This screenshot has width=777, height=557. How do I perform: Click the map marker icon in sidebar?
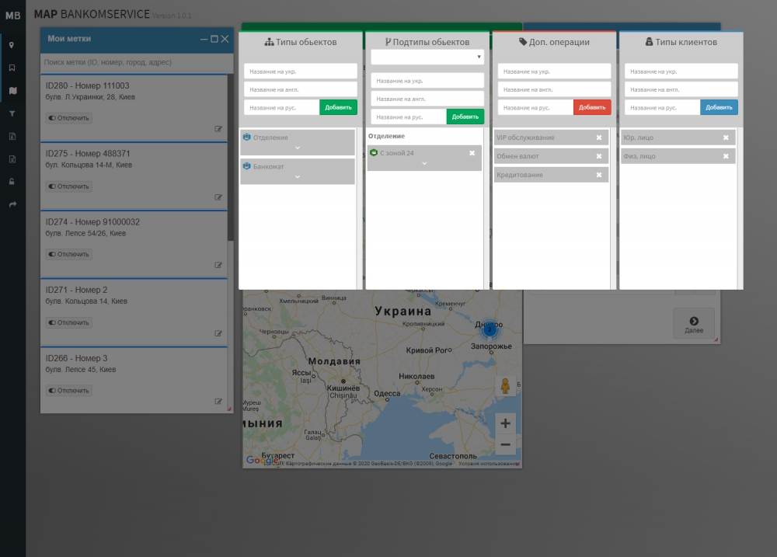(x=12, y=45)
